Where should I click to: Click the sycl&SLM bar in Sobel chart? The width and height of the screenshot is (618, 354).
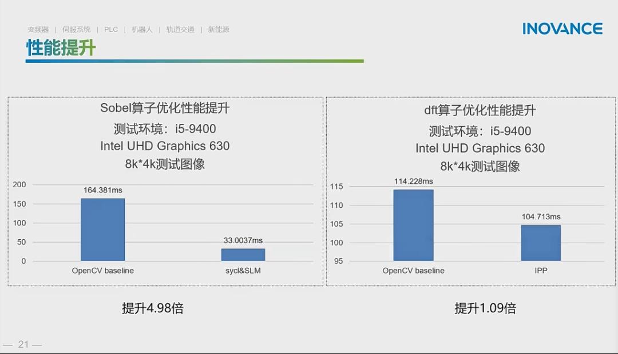tap(243, 254)
